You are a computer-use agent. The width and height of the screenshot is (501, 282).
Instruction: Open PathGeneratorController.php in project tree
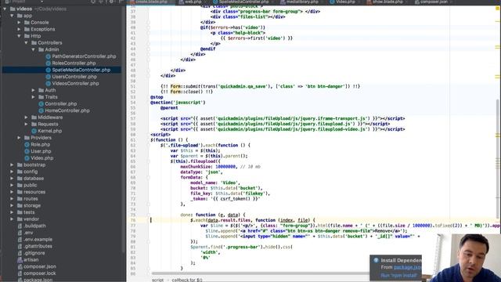(84, 56)
